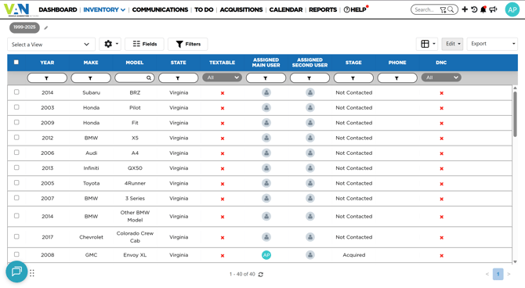Image resolution: width=525 pixels, height=288 pixels.
Task: Open the Year column filter
Action: click(x=47, y=78)
